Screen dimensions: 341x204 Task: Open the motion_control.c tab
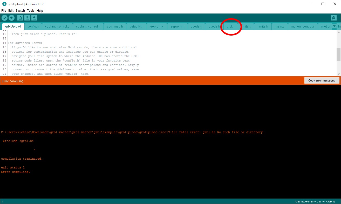[302, 26]
